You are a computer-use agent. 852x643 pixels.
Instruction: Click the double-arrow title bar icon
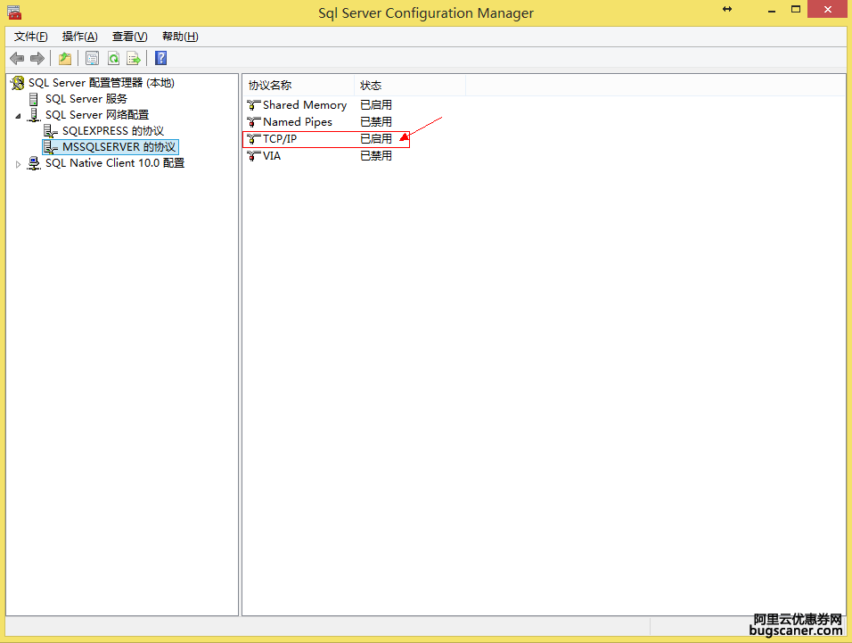click(x=727, y=9)
